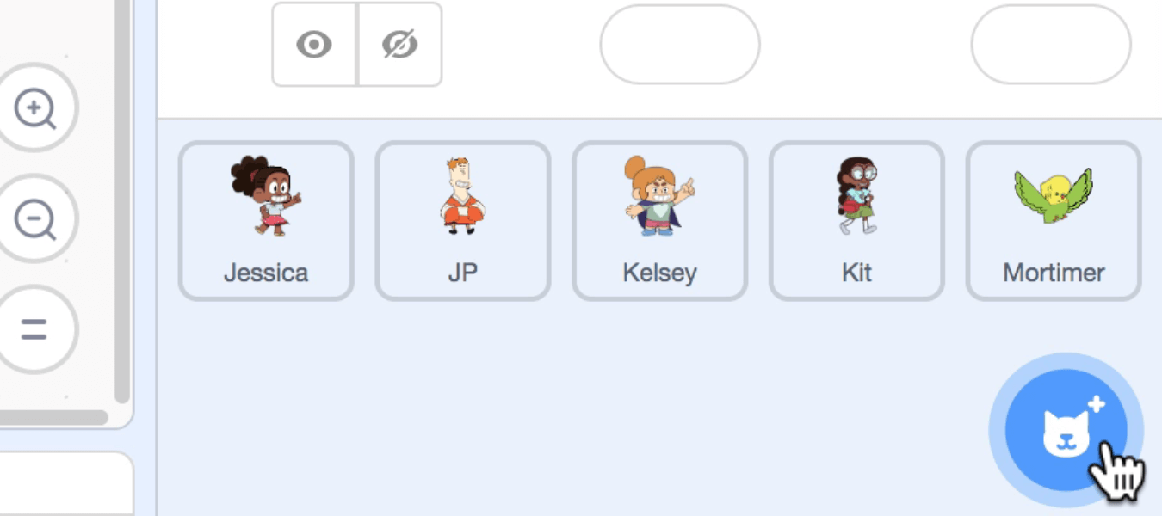
Task: Select the JP sprite
Action: point(463,220)
